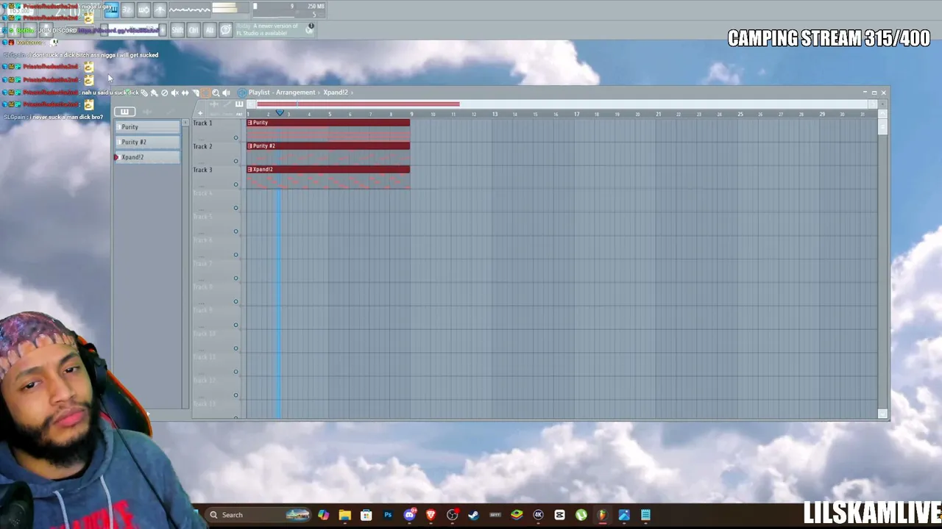Close the Playlist window
This screenshot has height=529, width=942.
[884, 93]
